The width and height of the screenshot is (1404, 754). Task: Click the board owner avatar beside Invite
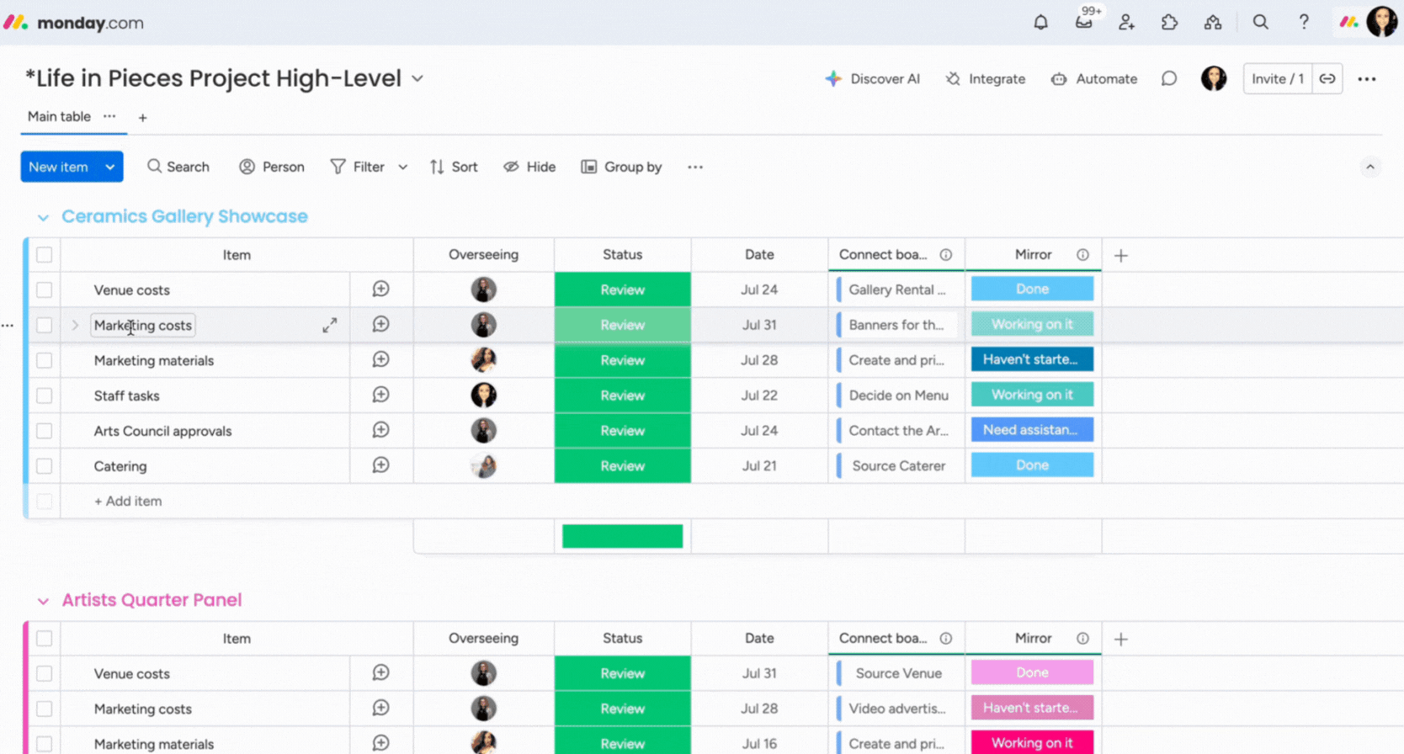tap(1214, 78)
